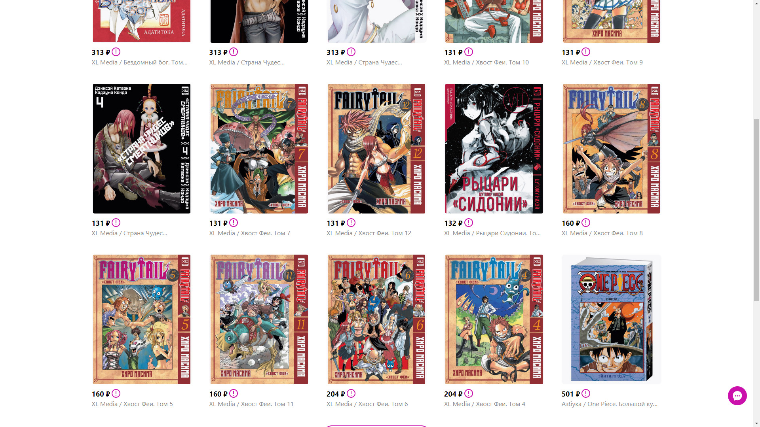Click info icon beside Fairy Tail 8 price

[x=586, y=223]
